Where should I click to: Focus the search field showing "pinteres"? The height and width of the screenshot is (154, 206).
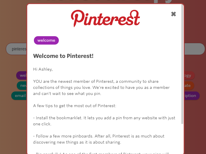point(16,49)
